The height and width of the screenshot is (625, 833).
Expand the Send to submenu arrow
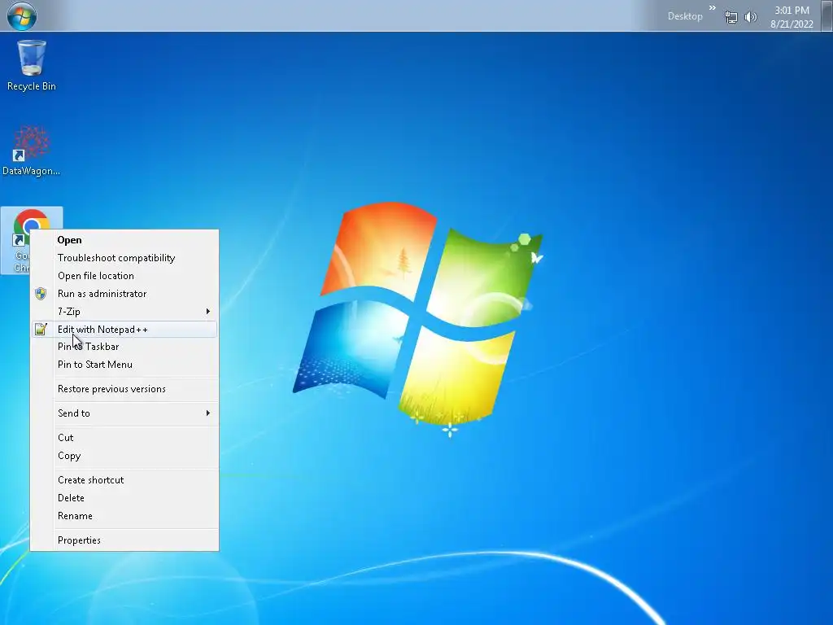pos(207,413)
